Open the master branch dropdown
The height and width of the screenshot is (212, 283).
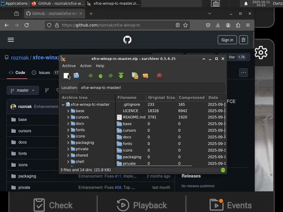(23, 90)
